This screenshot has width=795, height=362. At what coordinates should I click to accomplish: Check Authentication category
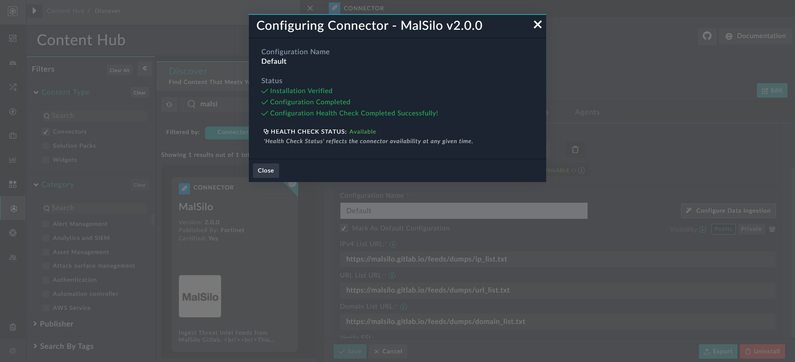46,280
